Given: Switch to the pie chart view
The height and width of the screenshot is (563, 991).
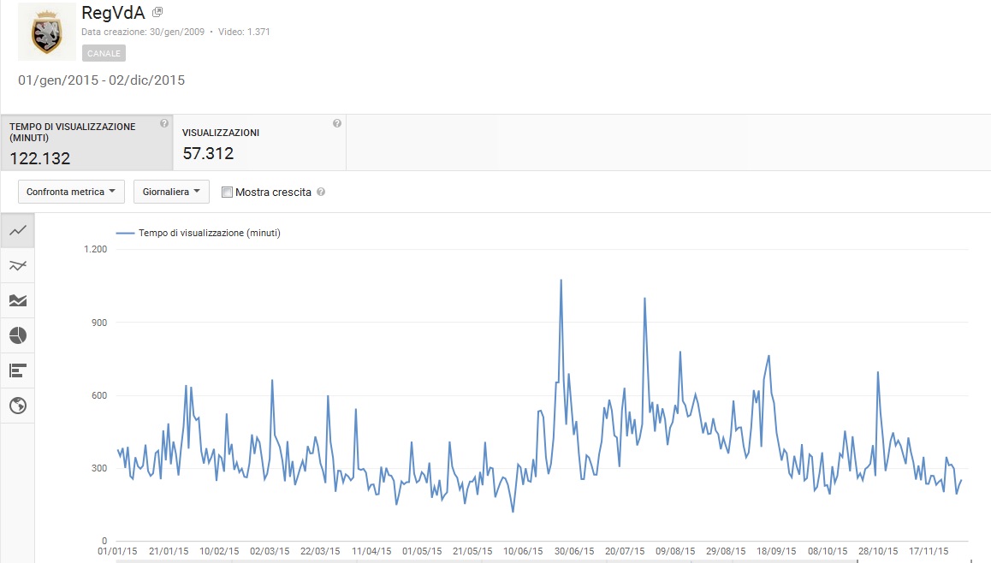Looking at the screenshot, I should (x=18, y=335).
